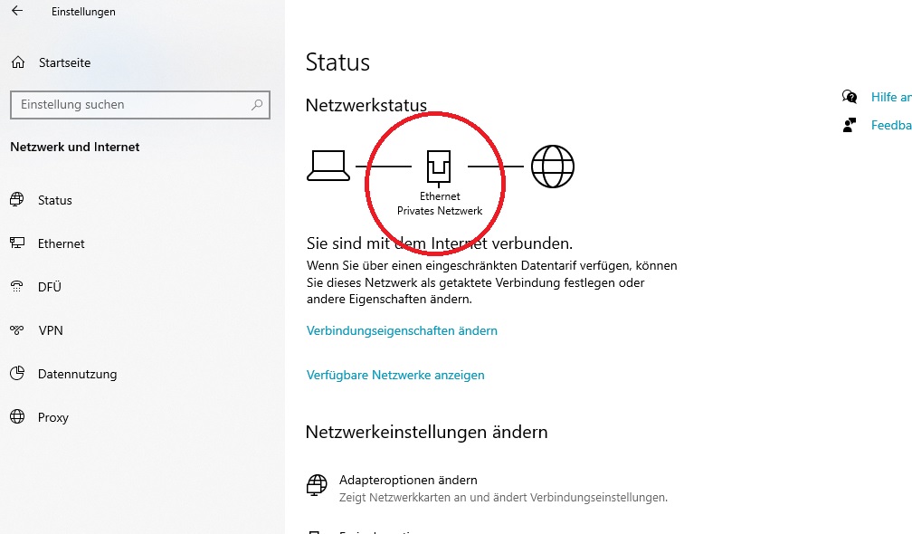Click the magnifier icon in the search box
Screen dimensions: 912x534
coord(256,104)
